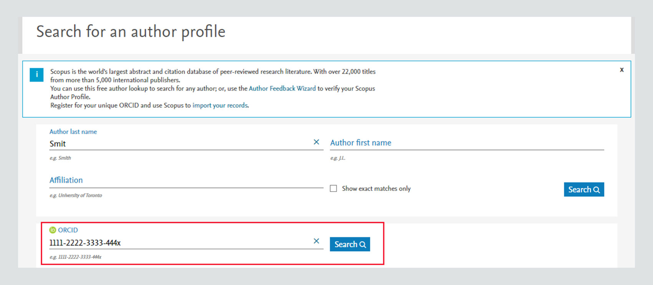Viewport: 653px width, 285px height.
Task: Dismiss the Scopus info banner
Action: pyautogui.click(x=622, y=70)
